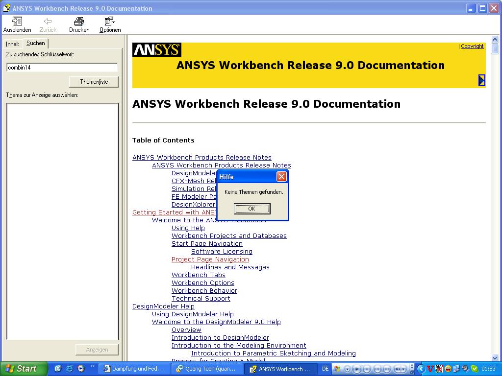Launch Windows Media Player from quick launch
The image size is (502, 376).
point(81,369)
